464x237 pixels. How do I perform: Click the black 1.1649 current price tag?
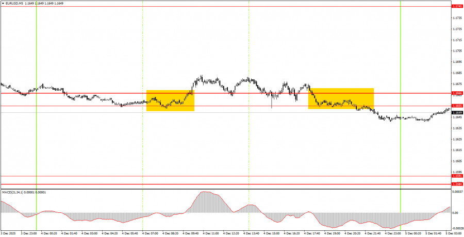click(457, 112)
